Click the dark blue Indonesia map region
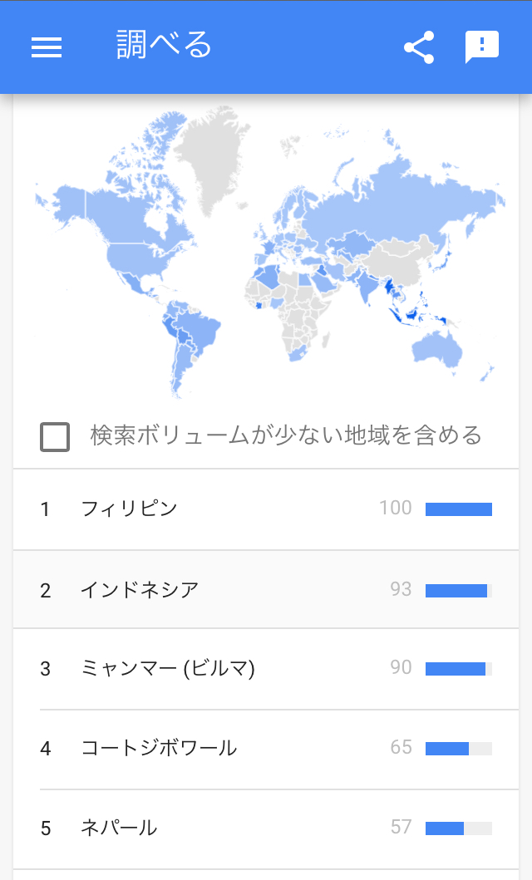 [413, 316]
